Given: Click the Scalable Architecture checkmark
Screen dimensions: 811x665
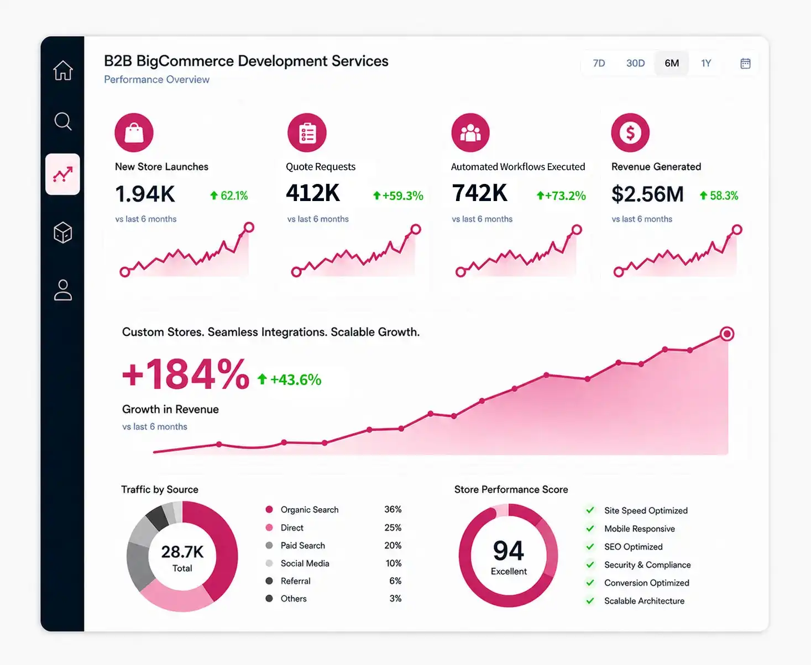Looking at the screenshot, I should 590,600.
